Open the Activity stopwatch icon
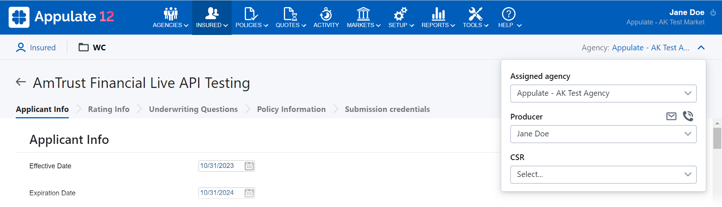The image size is (722, 207). coord(326,14)
